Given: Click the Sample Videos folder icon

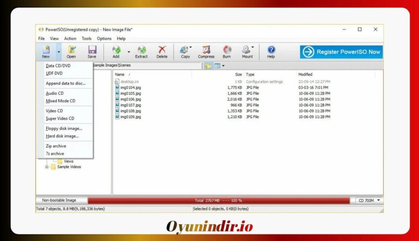Looking at the screenshot, I should 53,167.
